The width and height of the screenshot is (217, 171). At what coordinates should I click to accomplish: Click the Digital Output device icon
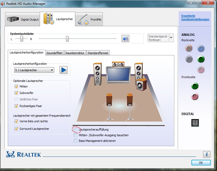pyautogui.click(x=13, y=19)
